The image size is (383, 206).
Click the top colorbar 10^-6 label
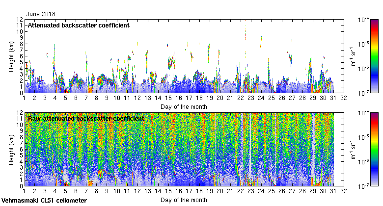coord(363,69)
